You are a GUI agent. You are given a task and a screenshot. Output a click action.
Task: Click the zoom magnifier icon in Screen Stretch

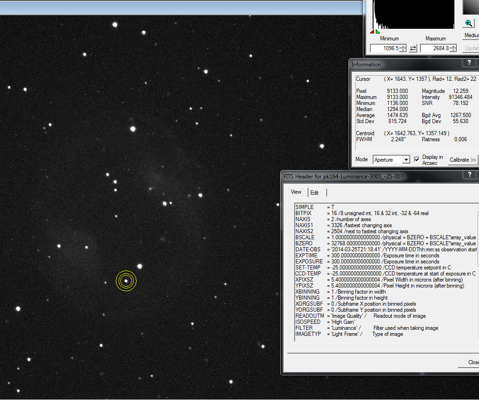pos(469,23)
